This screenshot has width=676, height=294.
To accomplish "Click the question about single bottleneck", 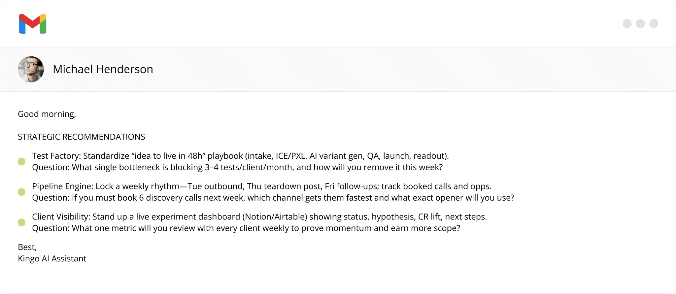I will pos(237,167).
